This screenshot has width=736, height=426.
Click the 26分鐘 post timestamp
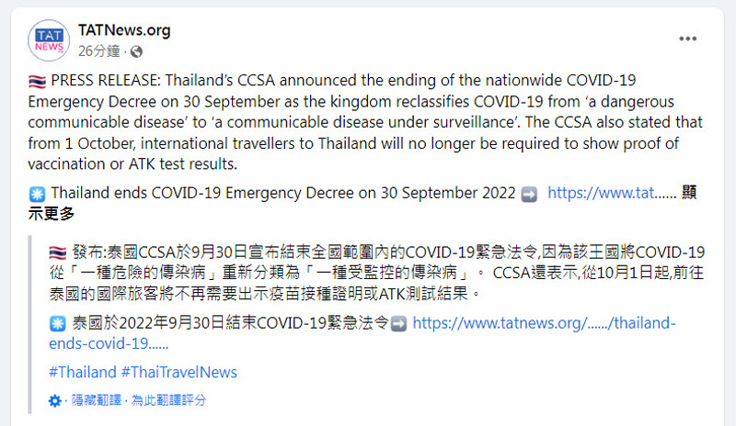[99, 51]
